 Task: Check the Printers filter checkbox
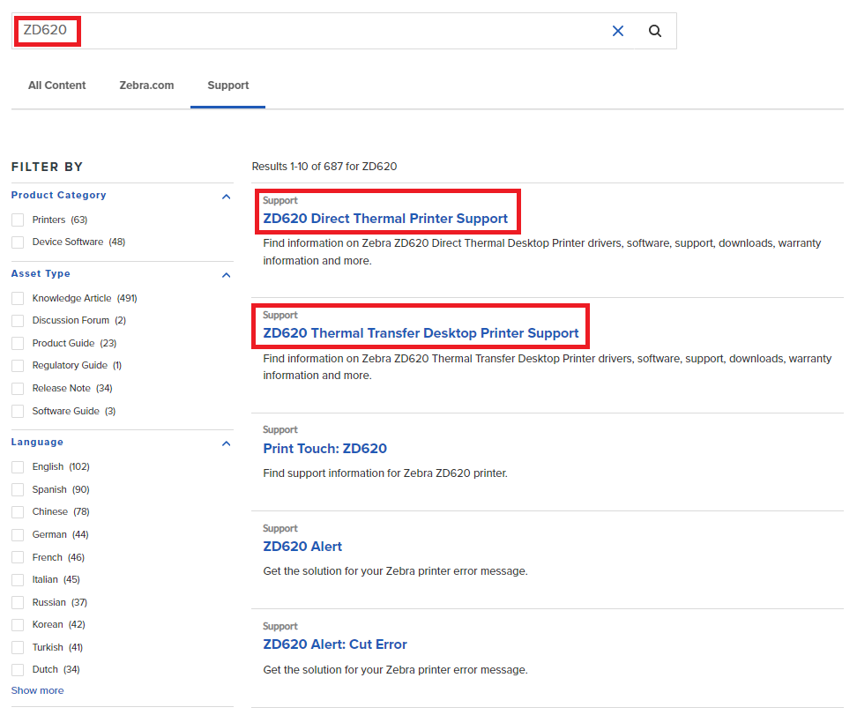18,220
